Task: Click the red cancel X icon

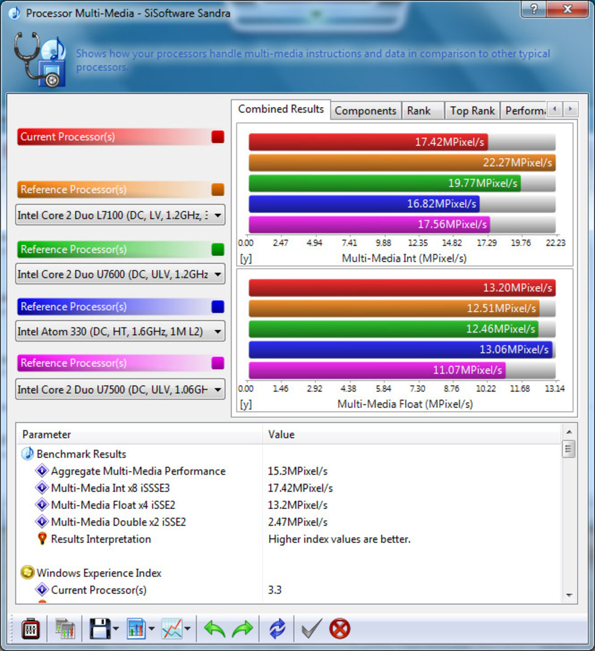Action: pos(340,629)
